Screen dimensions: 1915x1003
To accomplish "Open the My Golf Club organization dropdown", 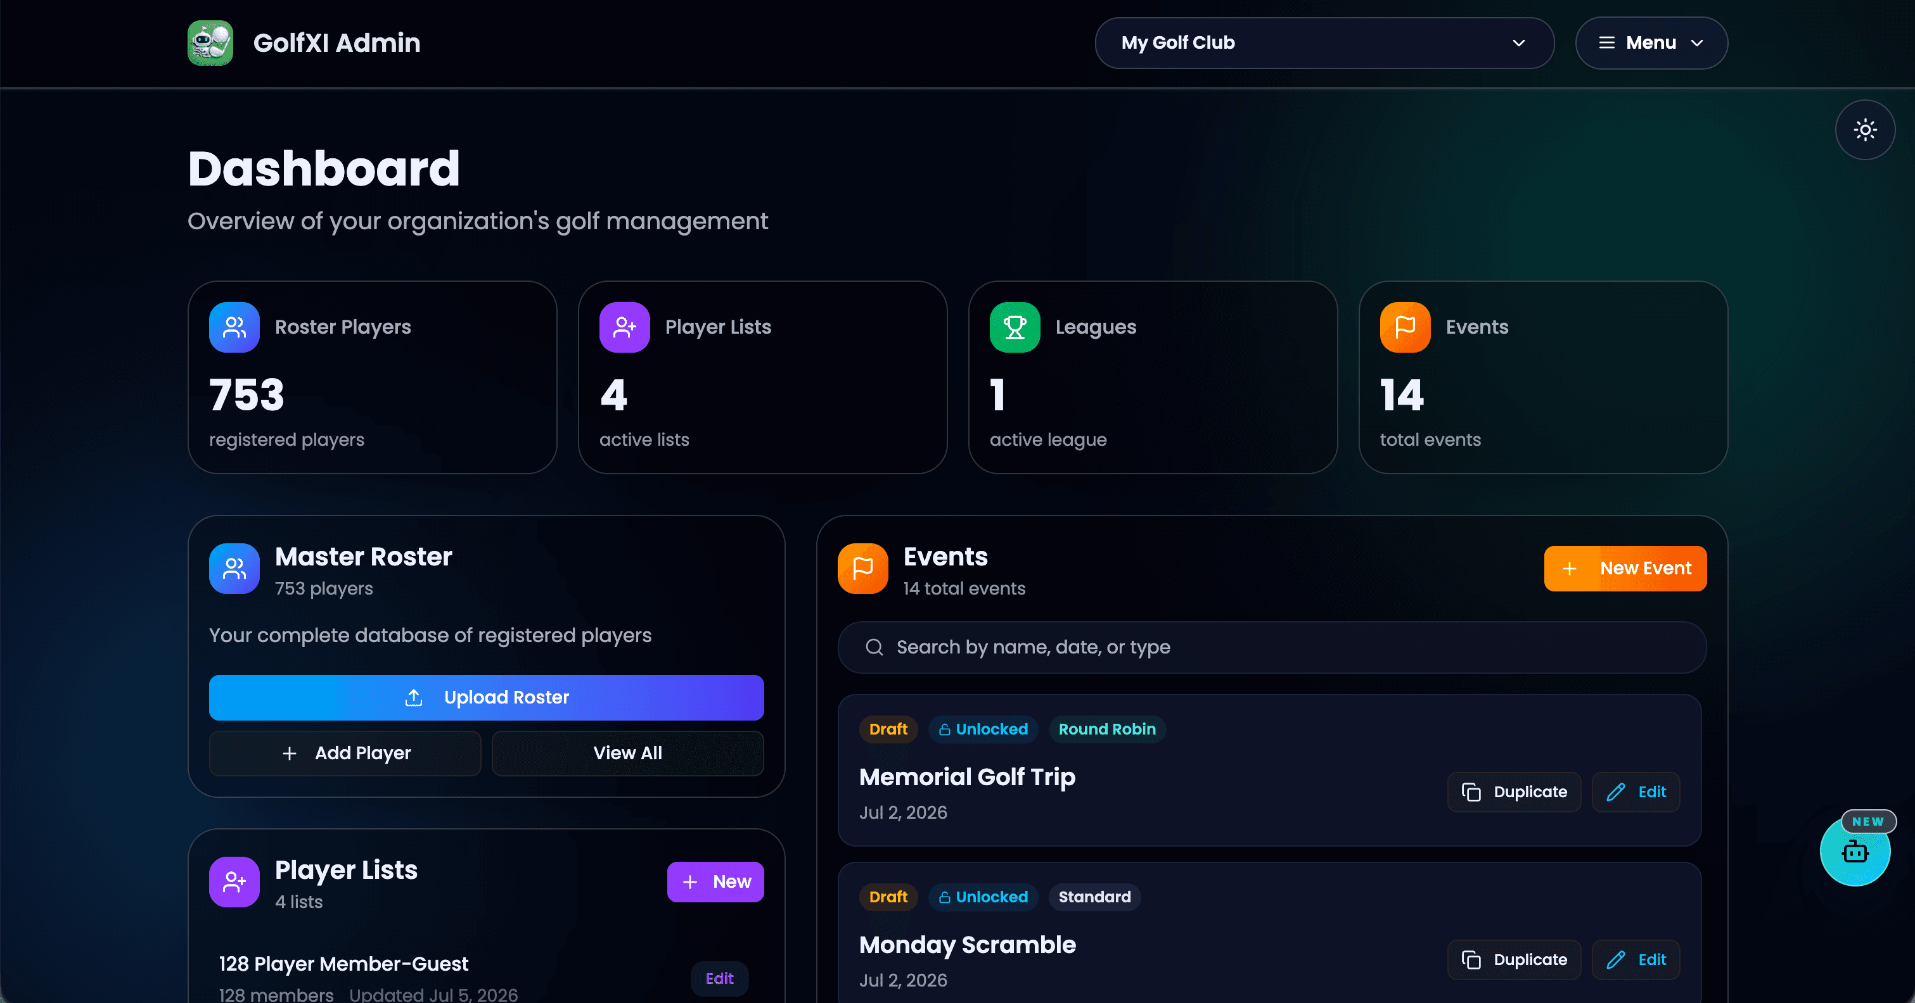I will pyautogui.click(x=1324, y=43).
